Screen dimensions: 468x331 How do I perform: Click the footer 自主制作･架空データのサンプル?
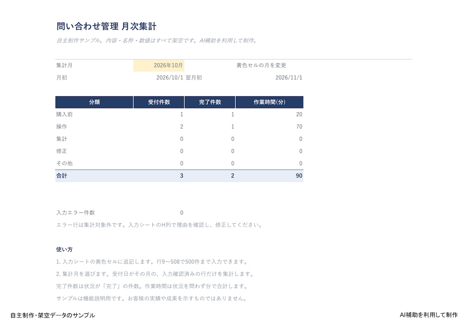tap(53, 315)
